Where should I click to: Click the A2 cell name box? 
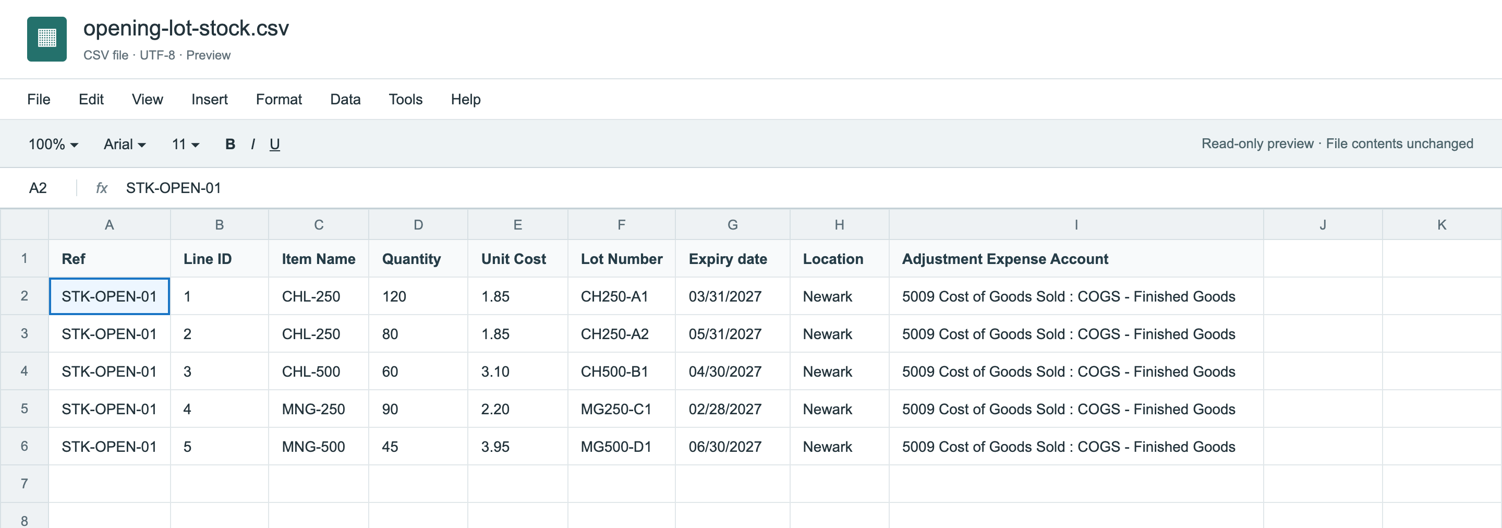[x=38, y=188]
